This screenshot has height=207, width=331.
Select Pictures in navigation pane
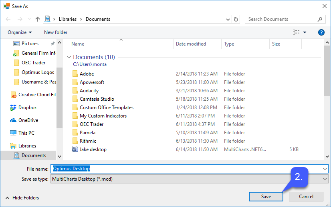point(30,44)
